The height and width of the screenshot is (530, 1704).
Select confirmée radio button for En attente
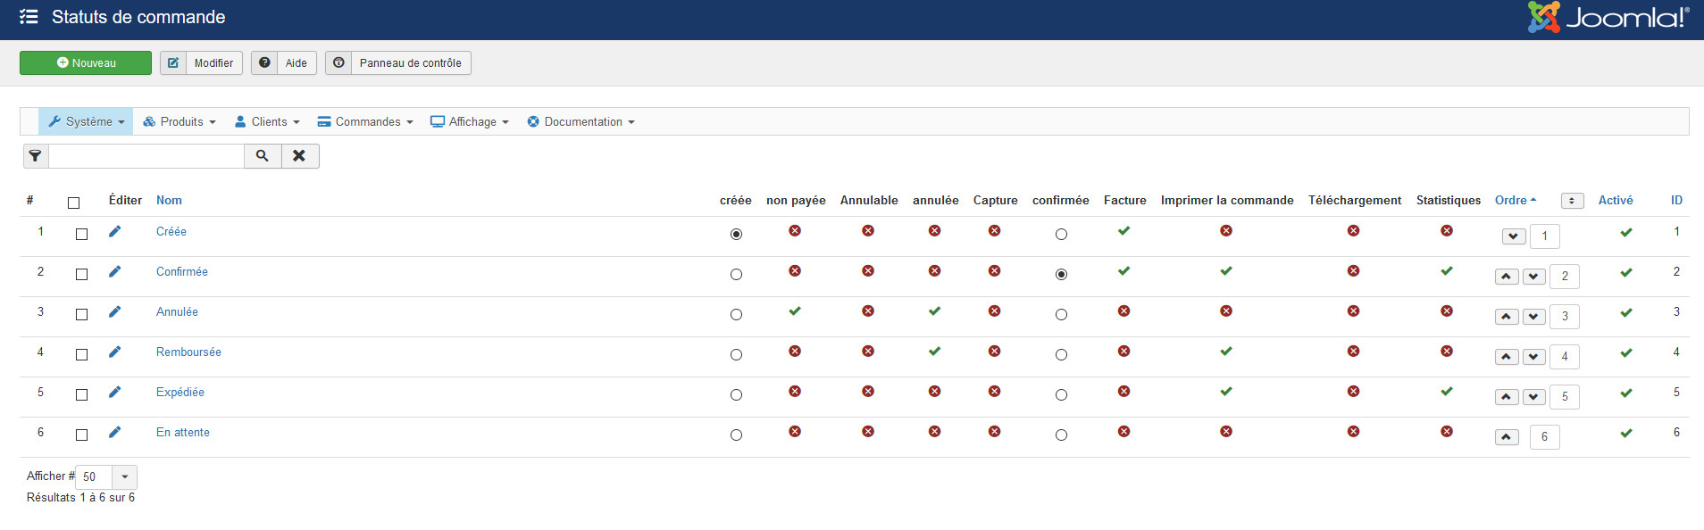pyautogui.click(x=1061, y=435)
